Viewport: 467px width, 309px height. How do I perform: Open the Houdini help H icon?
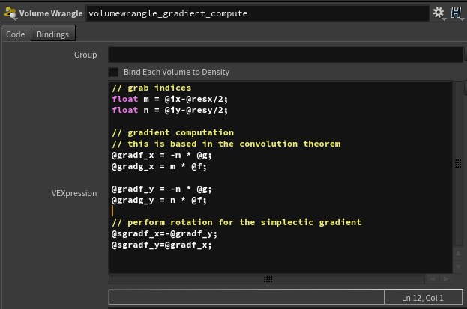[455, 13]
